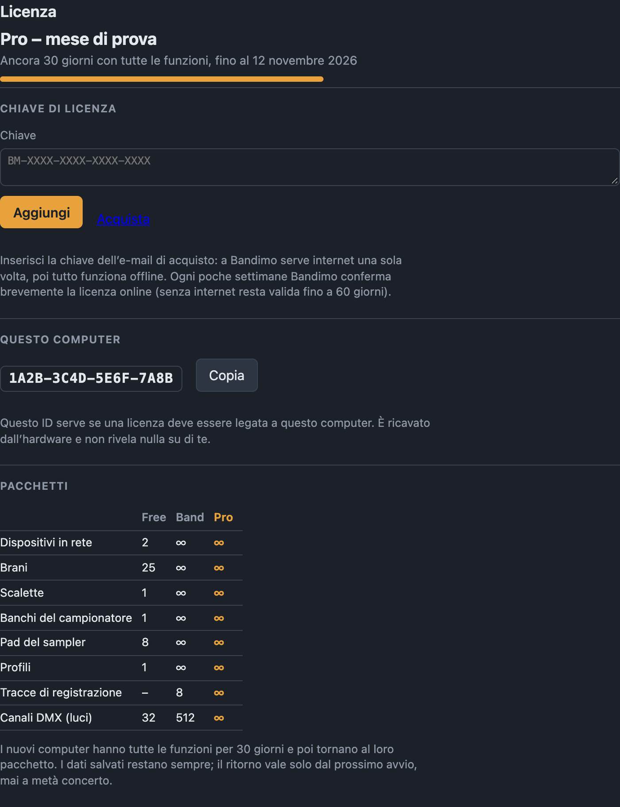Select the Brani row label
The height and width of the screenshot is (807, 620).
tap(14, 567)
